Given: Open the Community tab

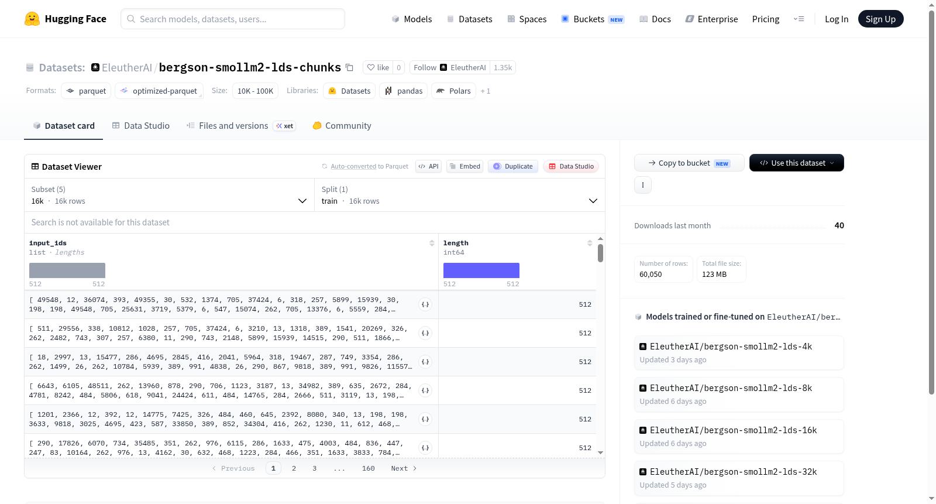Looking at the screenshot, I should coord(342,126).
